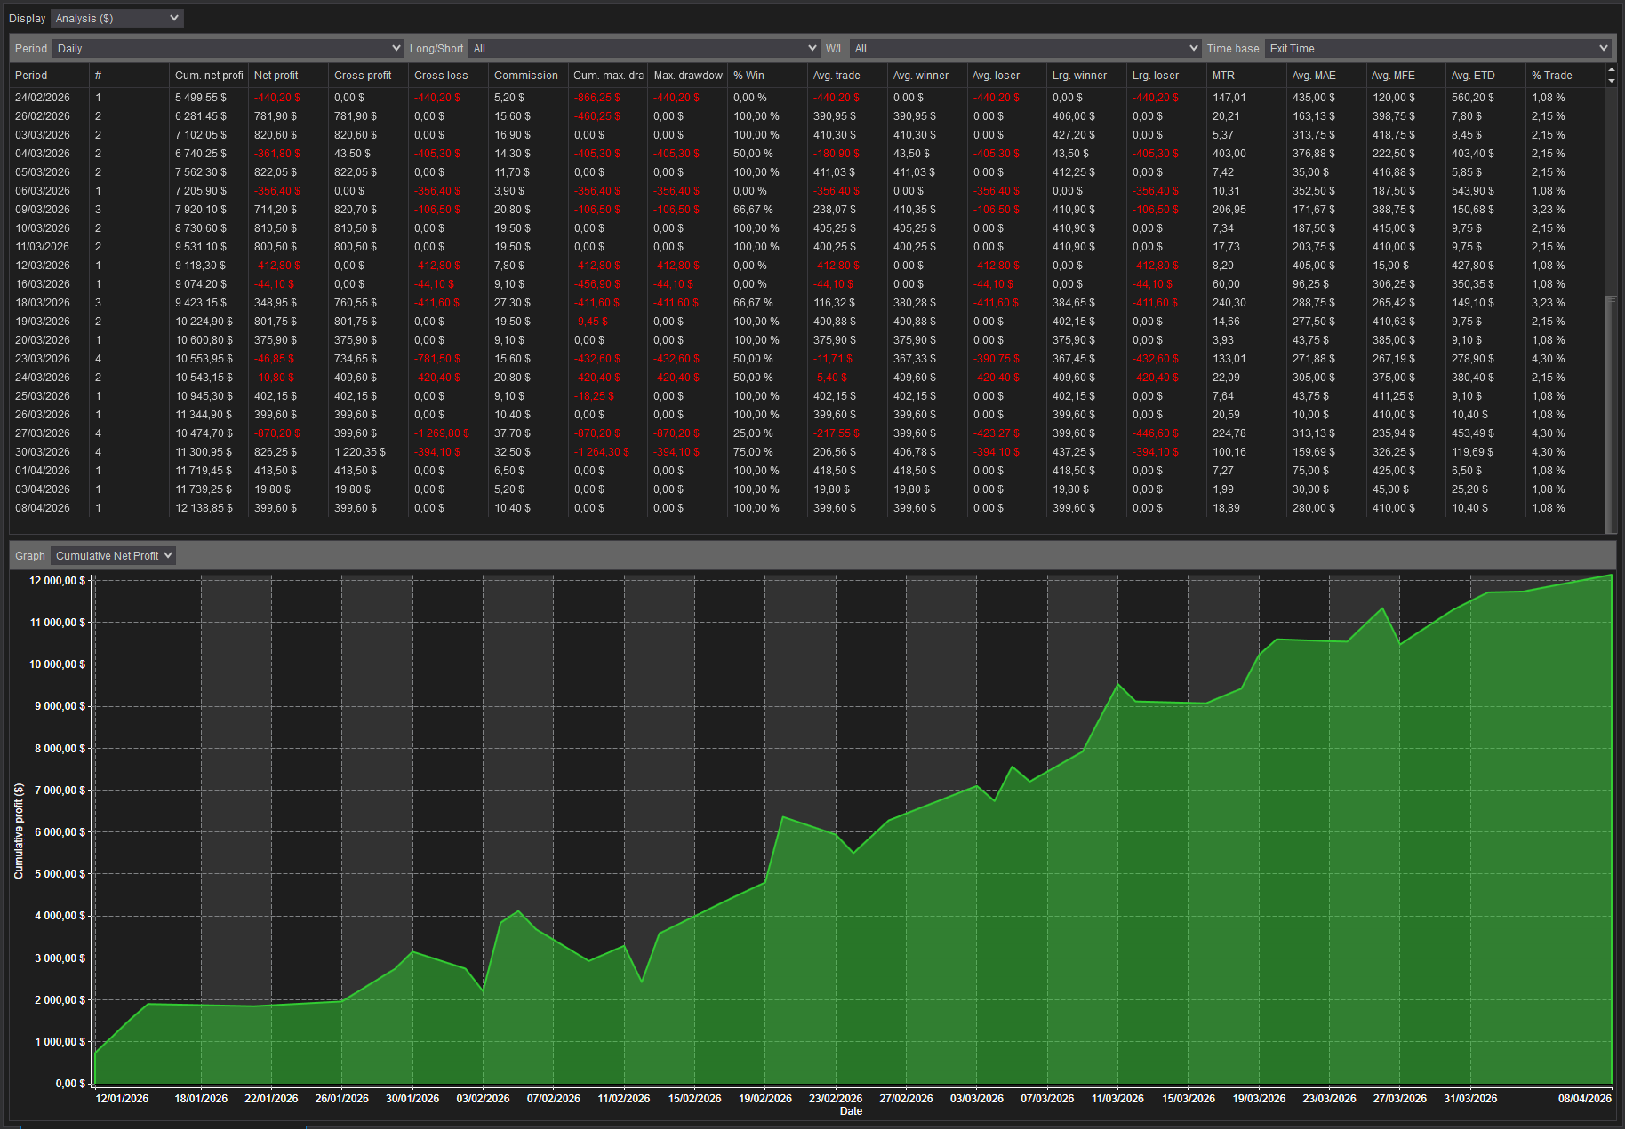
Task: Click the Avg. trade column header
Action: point(836,76)
